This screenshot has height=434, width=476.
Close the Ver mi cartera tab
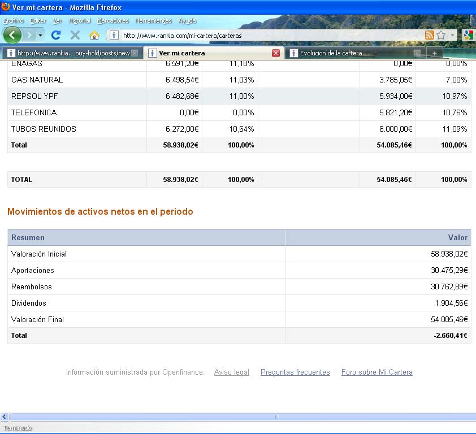pyautogui.click(x=276, y=53)
